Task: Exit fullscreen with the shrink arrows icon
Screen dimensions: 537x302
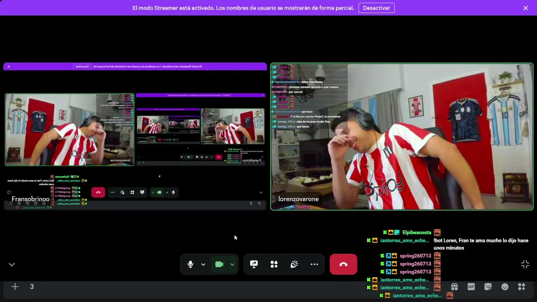Action: point(525,264)
